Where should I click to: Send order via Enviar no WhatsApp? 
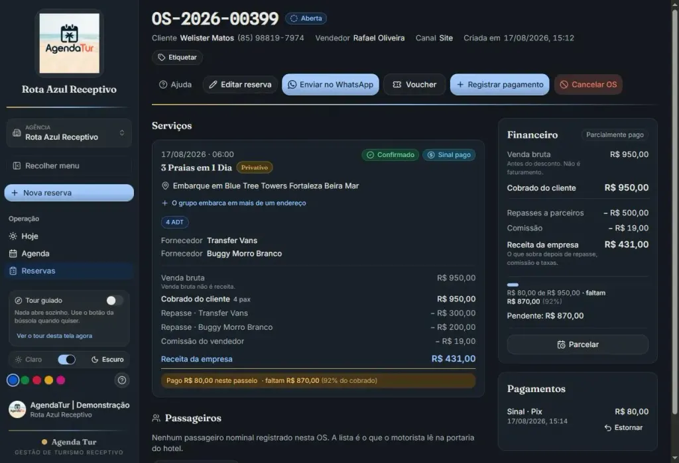[x=330, y=84]
